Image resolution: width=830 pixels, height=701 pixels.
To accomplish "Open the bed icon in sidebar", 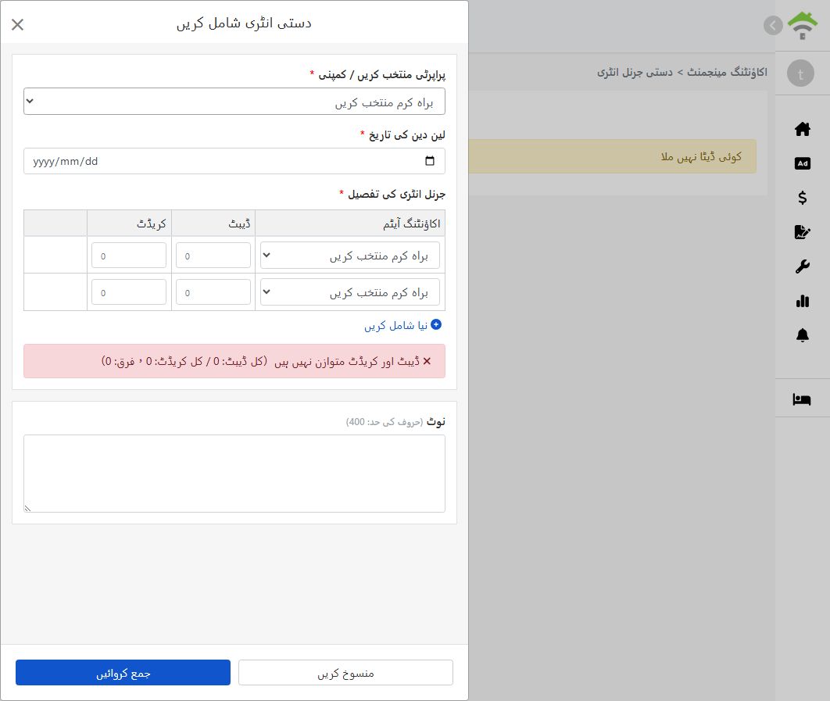I will tap(802, 399).
